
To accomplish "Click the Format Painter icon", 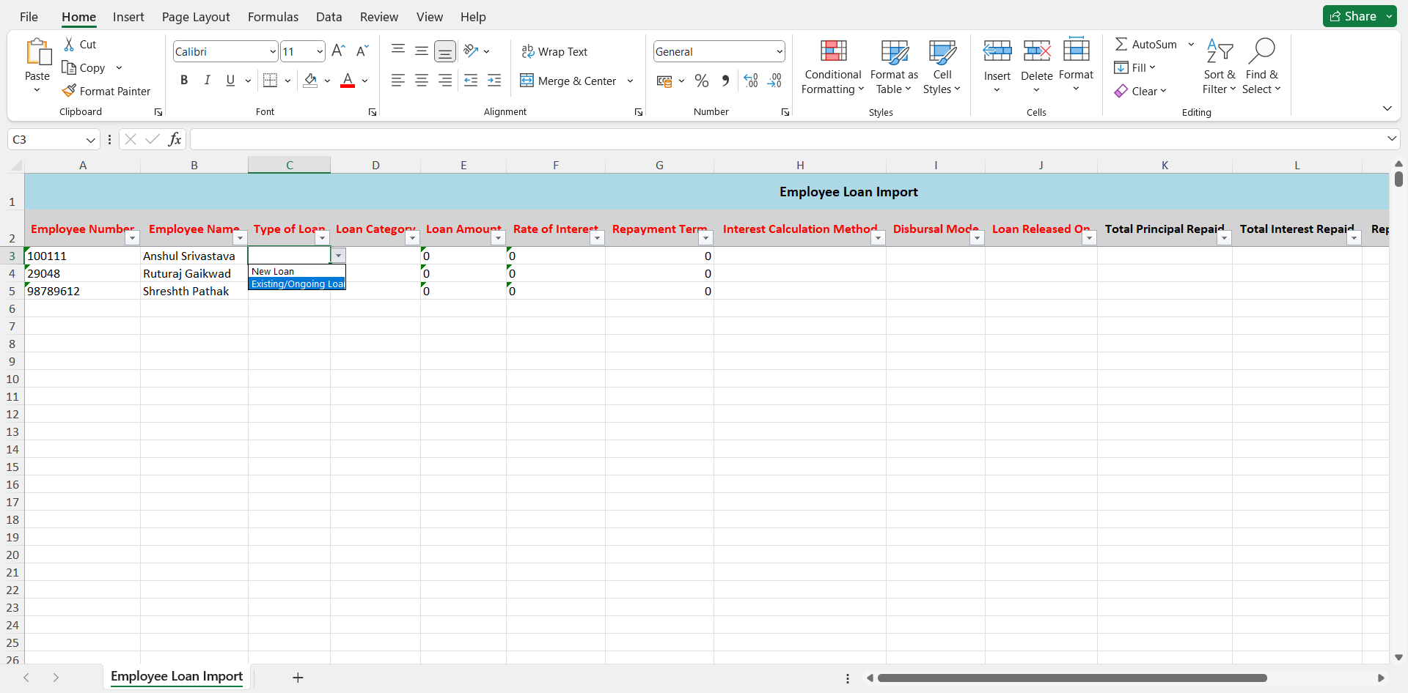I will pos(70,91).
